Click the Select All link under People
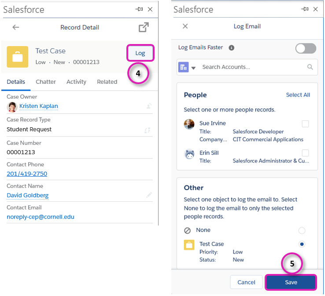This screenshot has width=325, height=296. pos(298,95)
